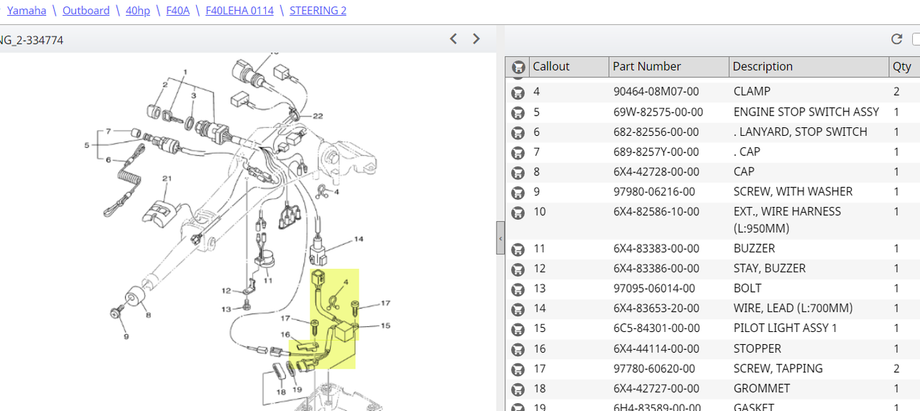The image size is (920, 411).
Task: Add SCREW, WITH WASHER to cart
Action: (x=517, y=192)
